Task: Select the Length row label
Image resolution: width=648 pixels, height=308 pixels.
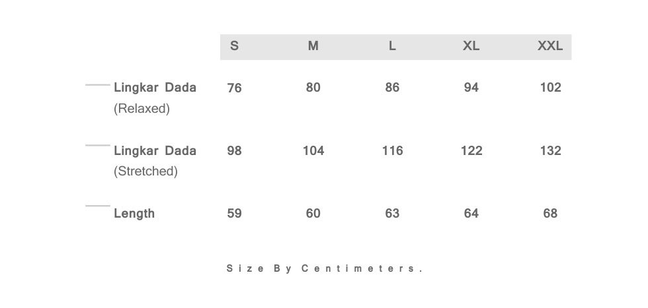Action: (134, 214)
